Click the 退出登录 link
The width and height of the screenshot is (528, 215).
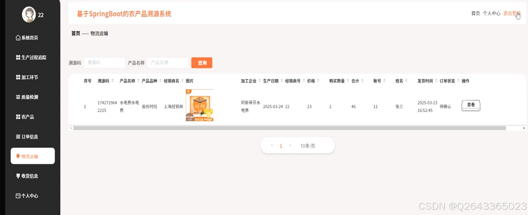click(512, 13)
